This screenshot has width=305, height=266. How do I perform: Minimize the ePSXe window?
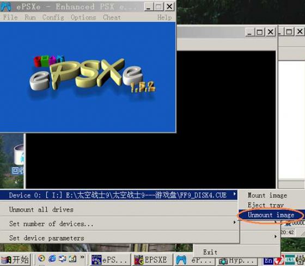click(148, 7)
